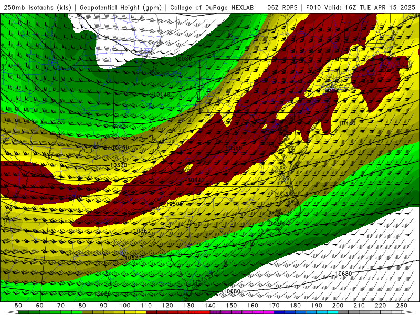The image size is (420, 315).
Task: Pick the bright red legend swatch before 140
Action: (205, 312)
